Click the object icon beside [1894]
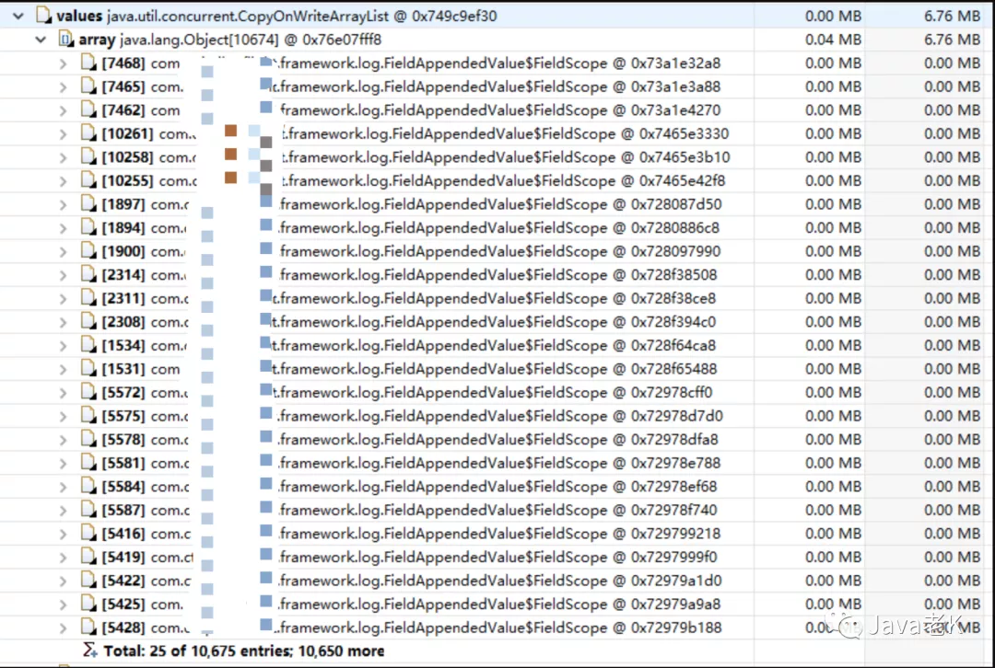 [x=88, y=227]
